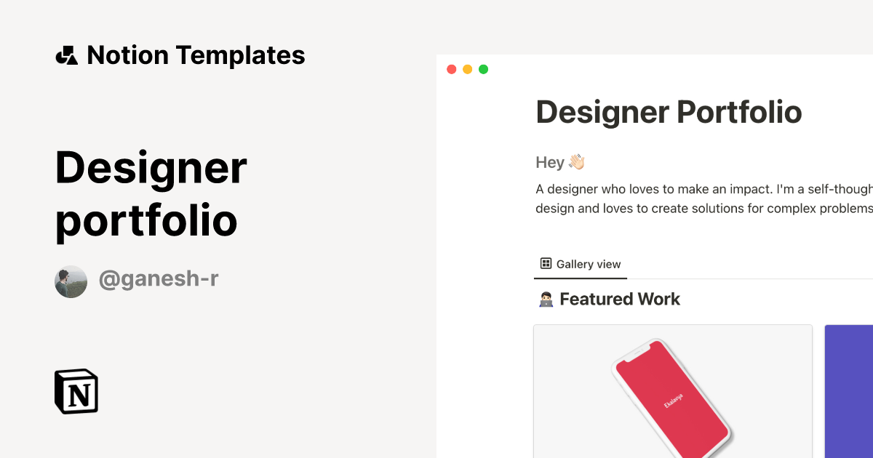Click the Hey greeting heading text
This screenshot has width=873, height=458.
tap(551, 161)
